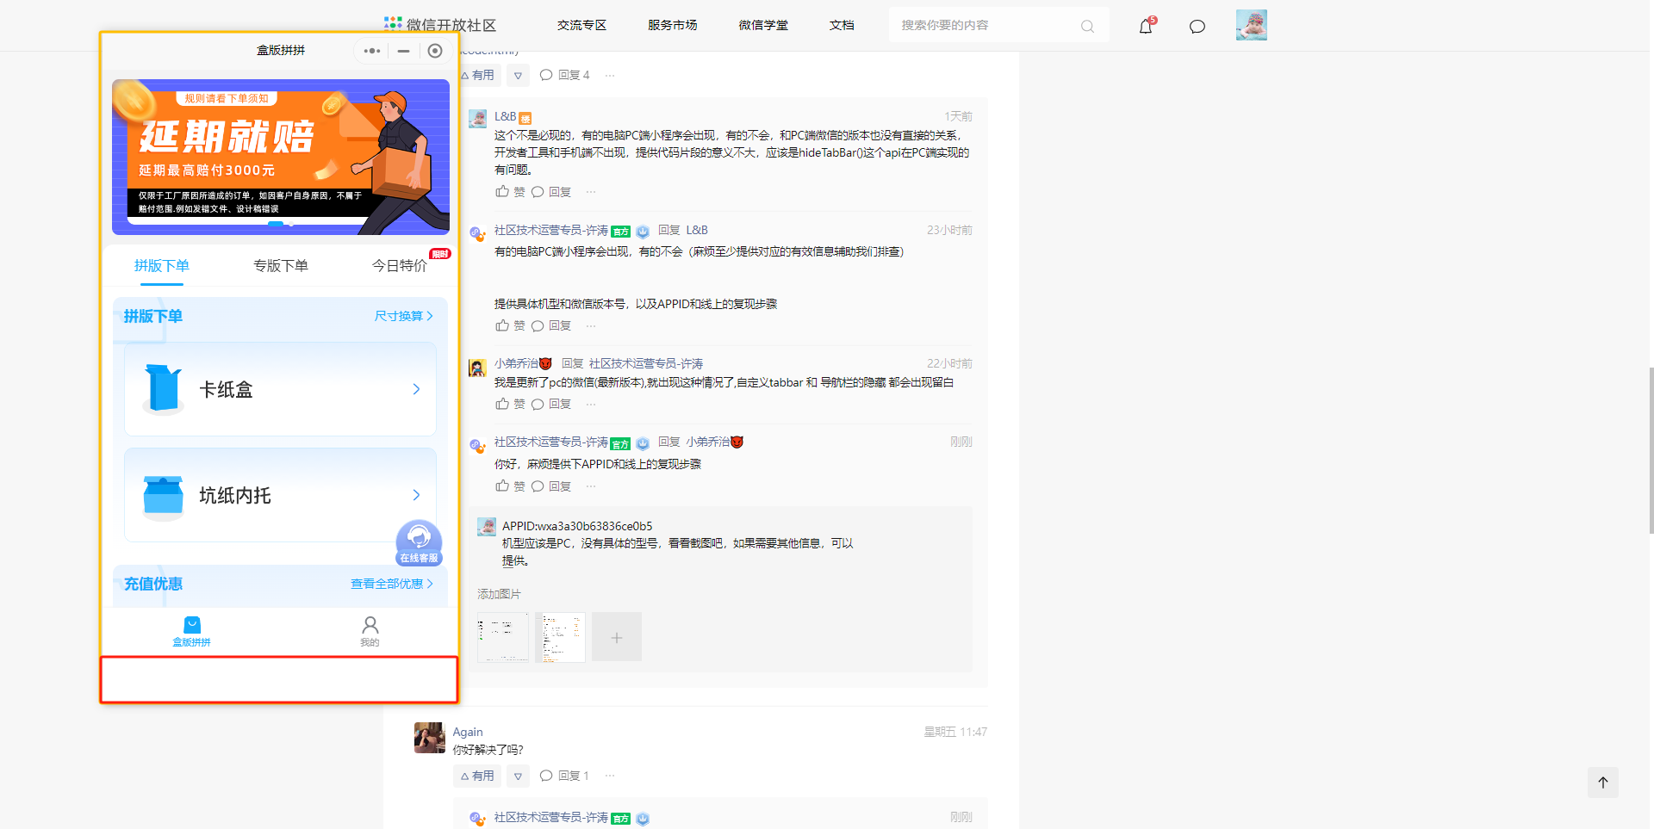Click the search magnifier icon
Image resolution: width=1654 pixels, height=829 pixels.
point(1087,27)
